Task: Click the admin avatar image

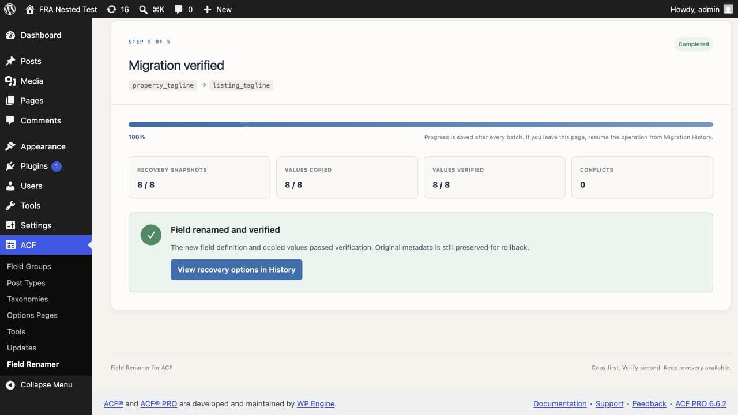Action: tap(728, 9)
